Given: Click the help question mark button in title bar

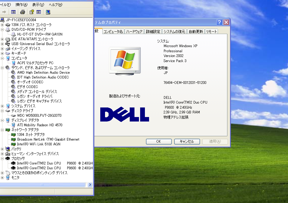Looking at the screenshot, I should 219,22.
